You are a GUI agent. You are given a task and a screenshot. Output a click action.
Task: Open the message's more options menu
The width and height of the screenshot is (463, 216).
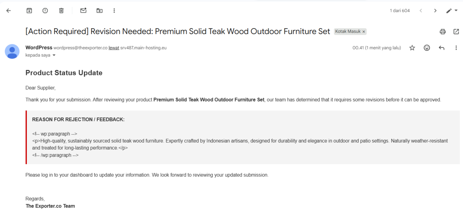[456, 48]
